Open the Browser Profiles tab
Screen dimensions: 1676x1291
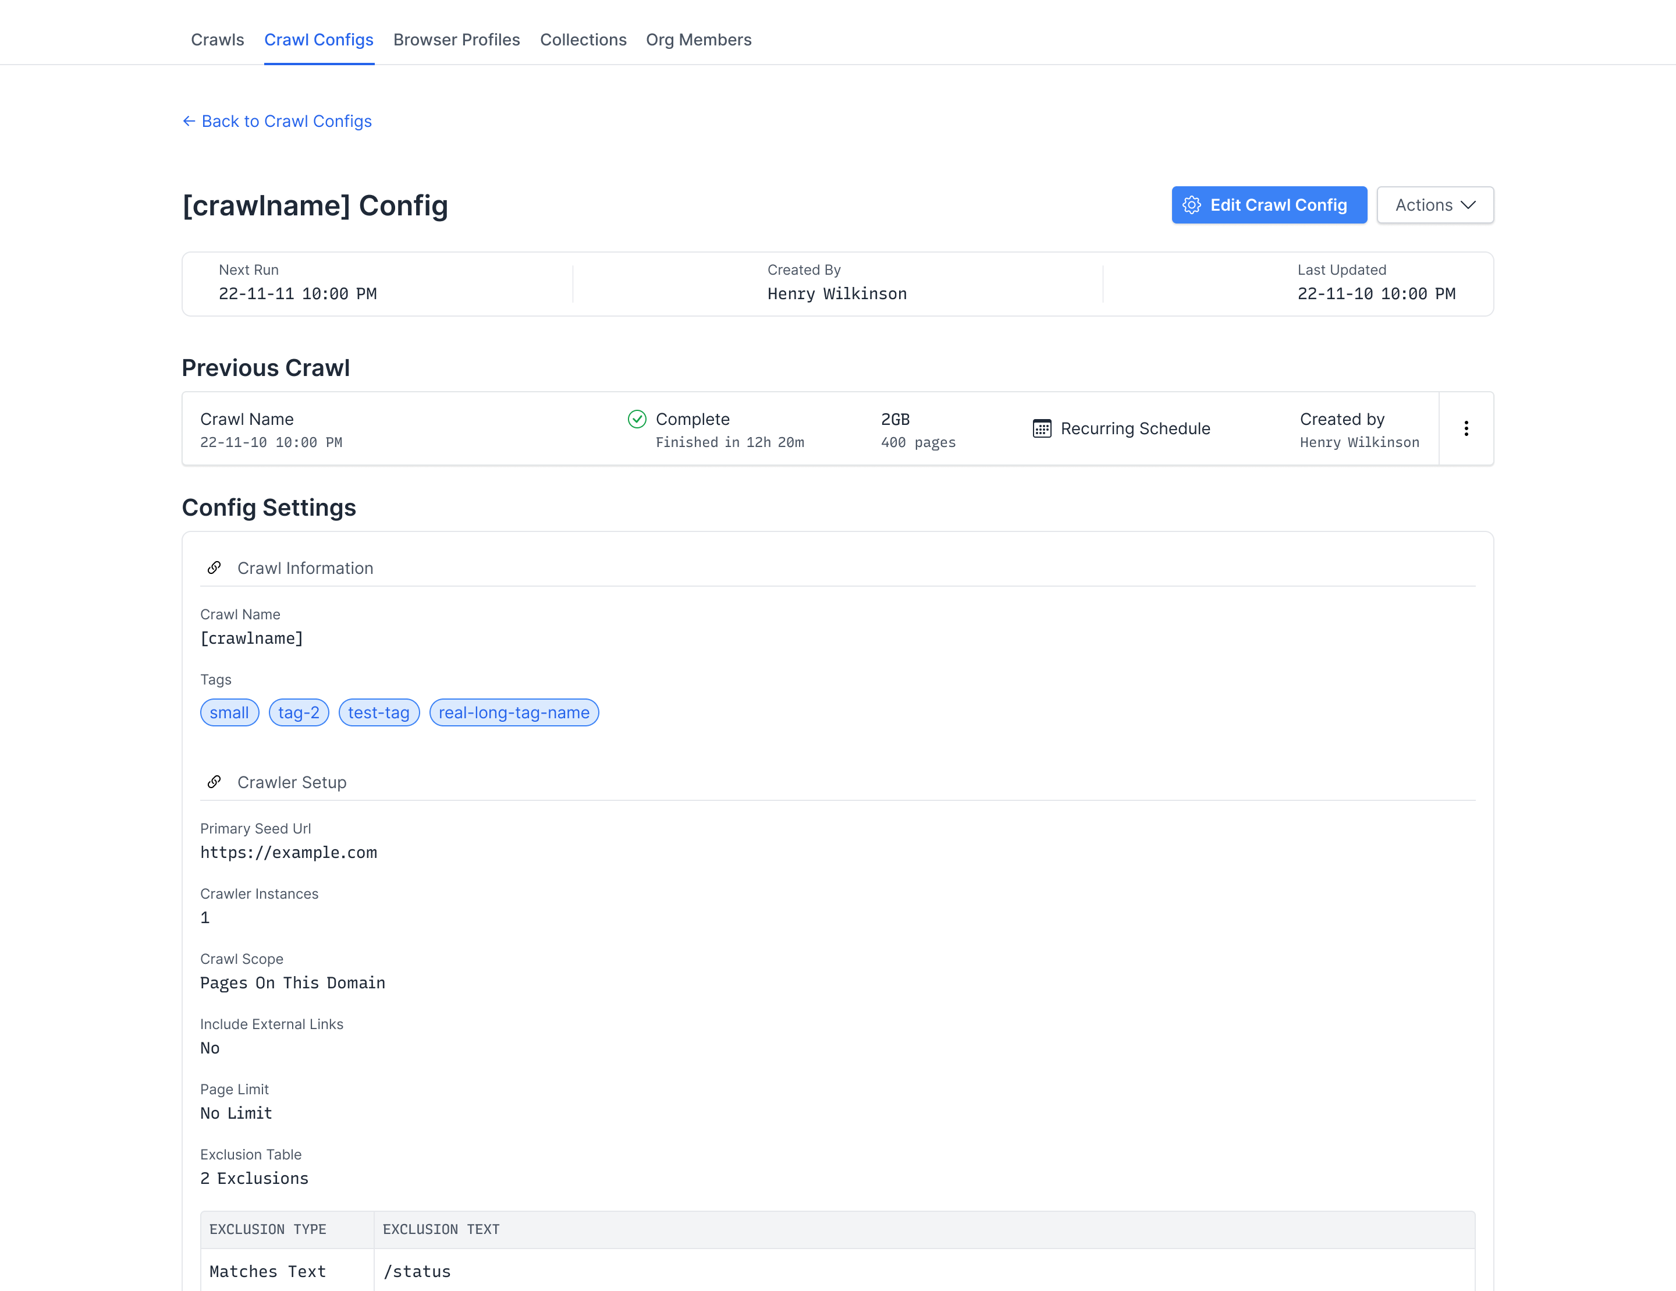coord(457,39)
